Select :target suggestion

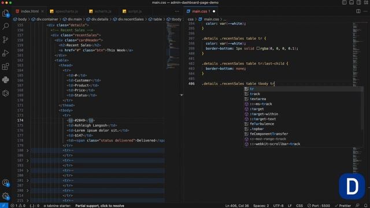304,109
